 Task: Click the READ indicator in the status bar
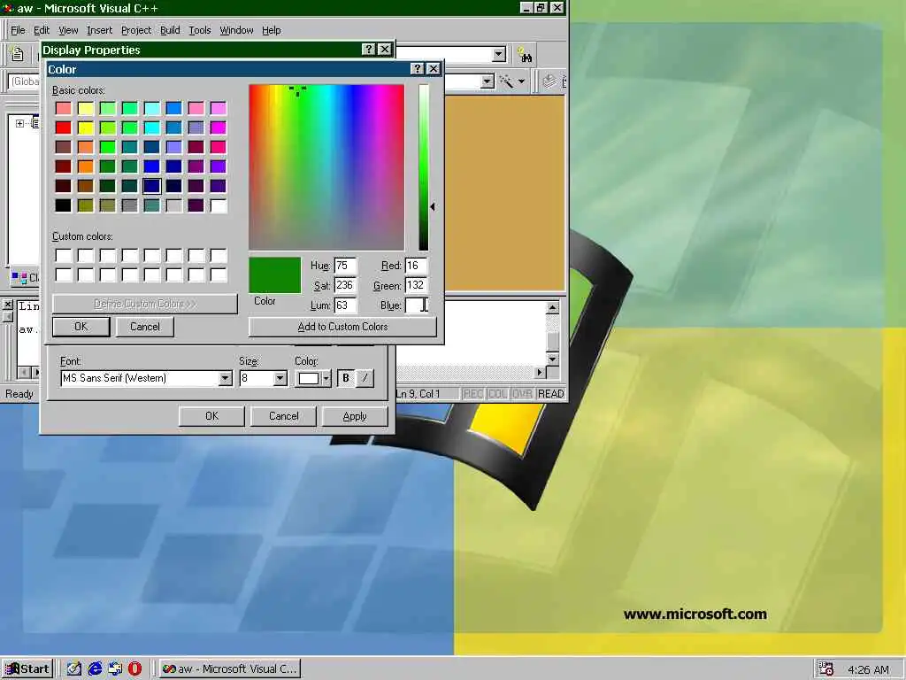pos(550,394)
